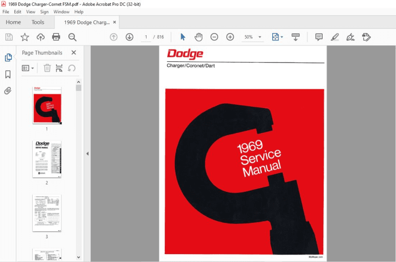Collapse the navigation pane with side arrow
396x262 pixels.
[x=88, y=154]
